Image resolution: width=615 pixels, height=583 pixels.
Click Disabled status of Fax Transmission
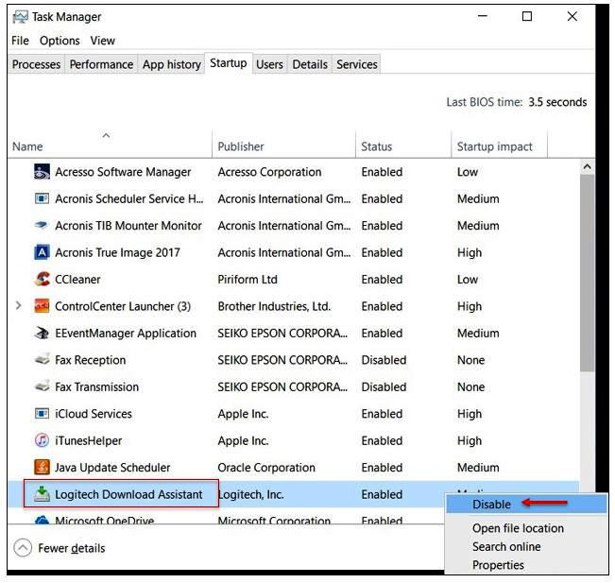[x=384, y=386]
